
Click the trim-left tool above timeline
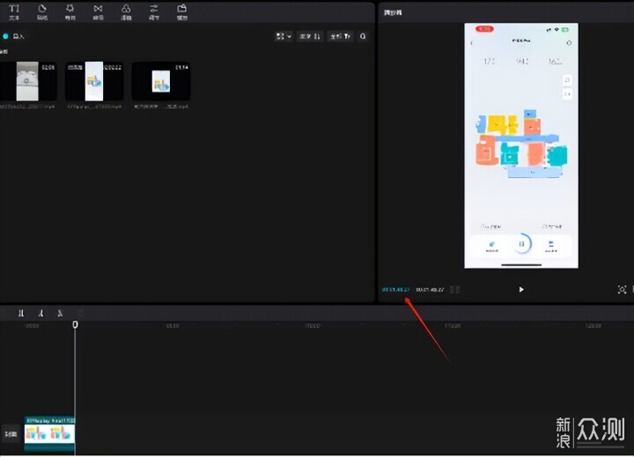tap(41, 313)
